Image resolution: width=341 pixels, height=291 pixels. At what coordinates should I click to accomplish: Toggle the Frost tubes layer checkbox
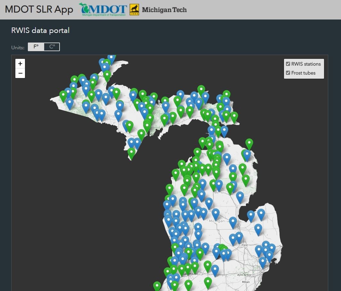click(288, 73)
